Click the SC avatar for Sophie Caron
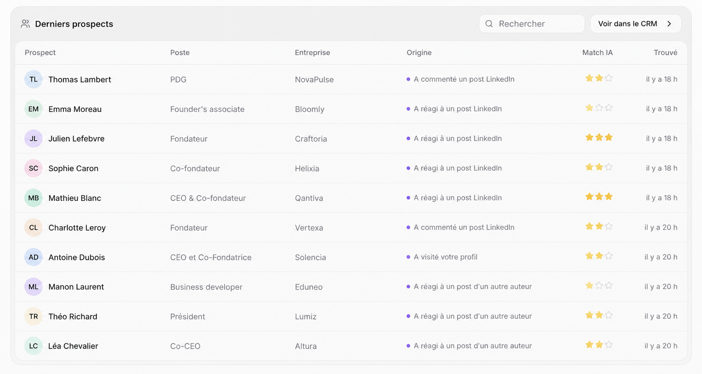This screenshot has height=374, width=702. [34, 168]
